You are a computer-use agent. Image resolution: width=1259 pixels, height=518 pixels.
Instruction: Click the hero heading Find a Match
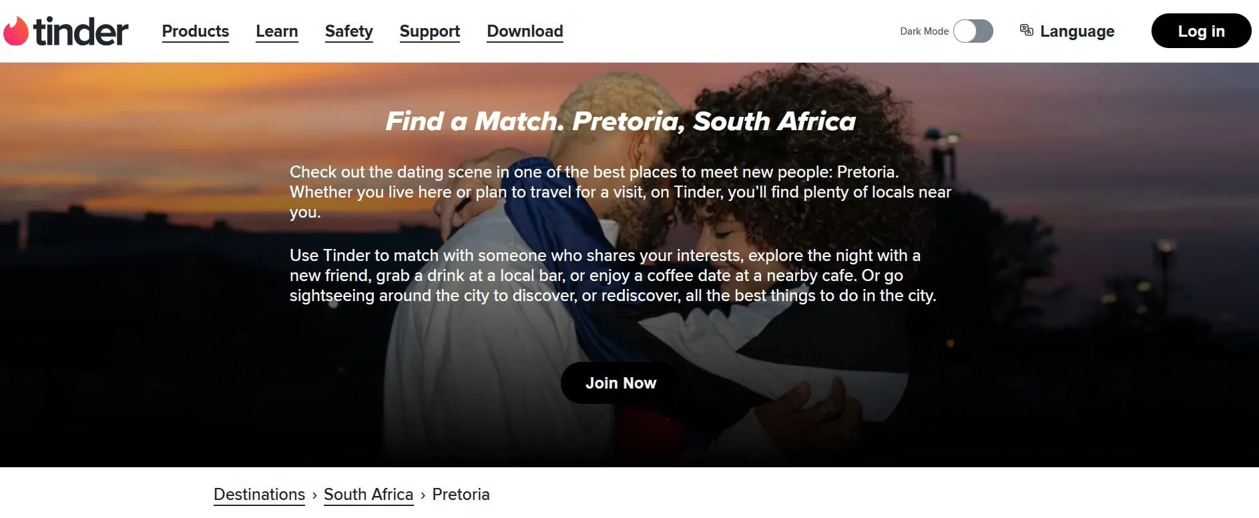click(x=620, y=121)
